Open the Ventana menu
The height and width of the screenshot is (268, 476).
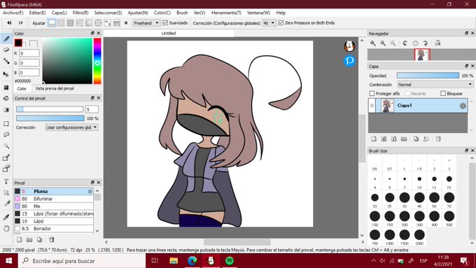[258, 13]
